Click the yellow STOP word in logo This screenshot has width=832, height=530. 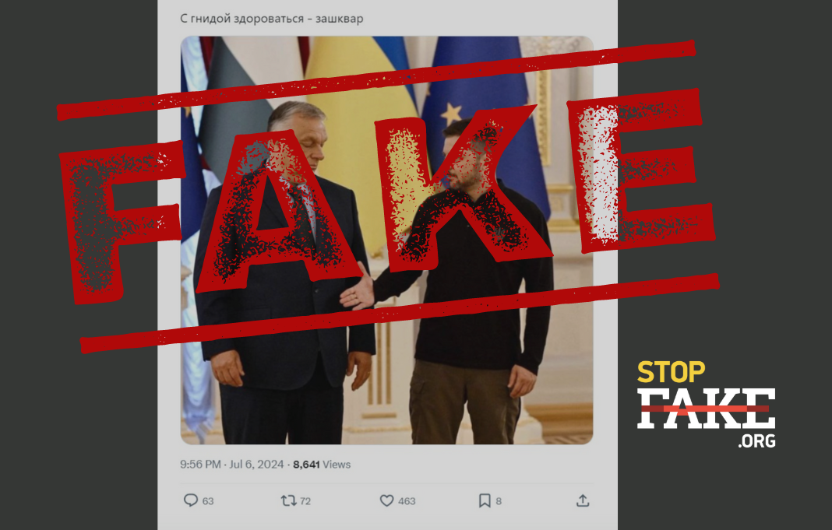pyautogui.click(x=672, y=372)
